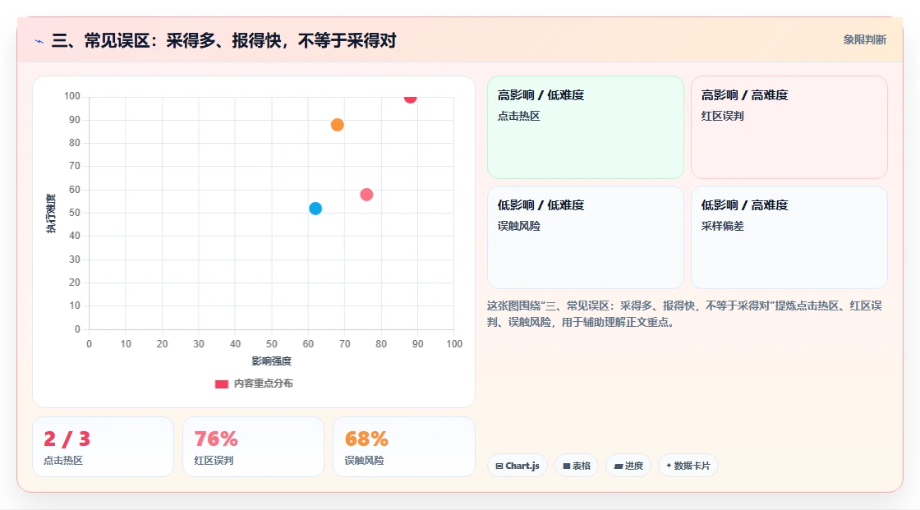The image size is (920, 510).
Task: Click the 采样偏差 text
Action: pos(722,226)
